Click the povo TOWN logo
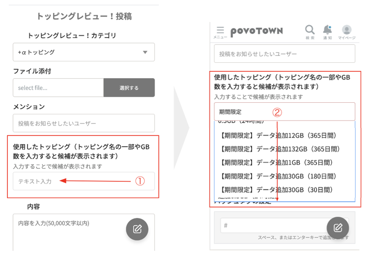 [x=256, y=32]
